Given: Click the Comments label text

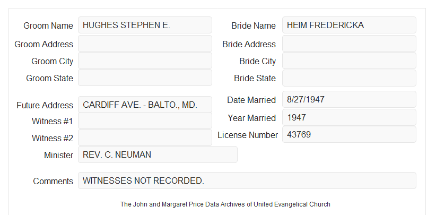Looking at the screenshot, I should tap(53, 181).
